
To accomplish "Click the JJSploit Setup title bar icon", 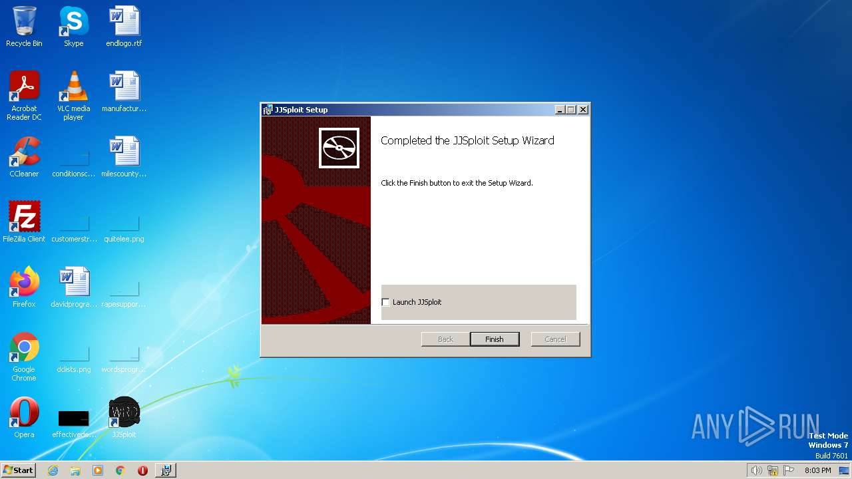I will point(268,110).
